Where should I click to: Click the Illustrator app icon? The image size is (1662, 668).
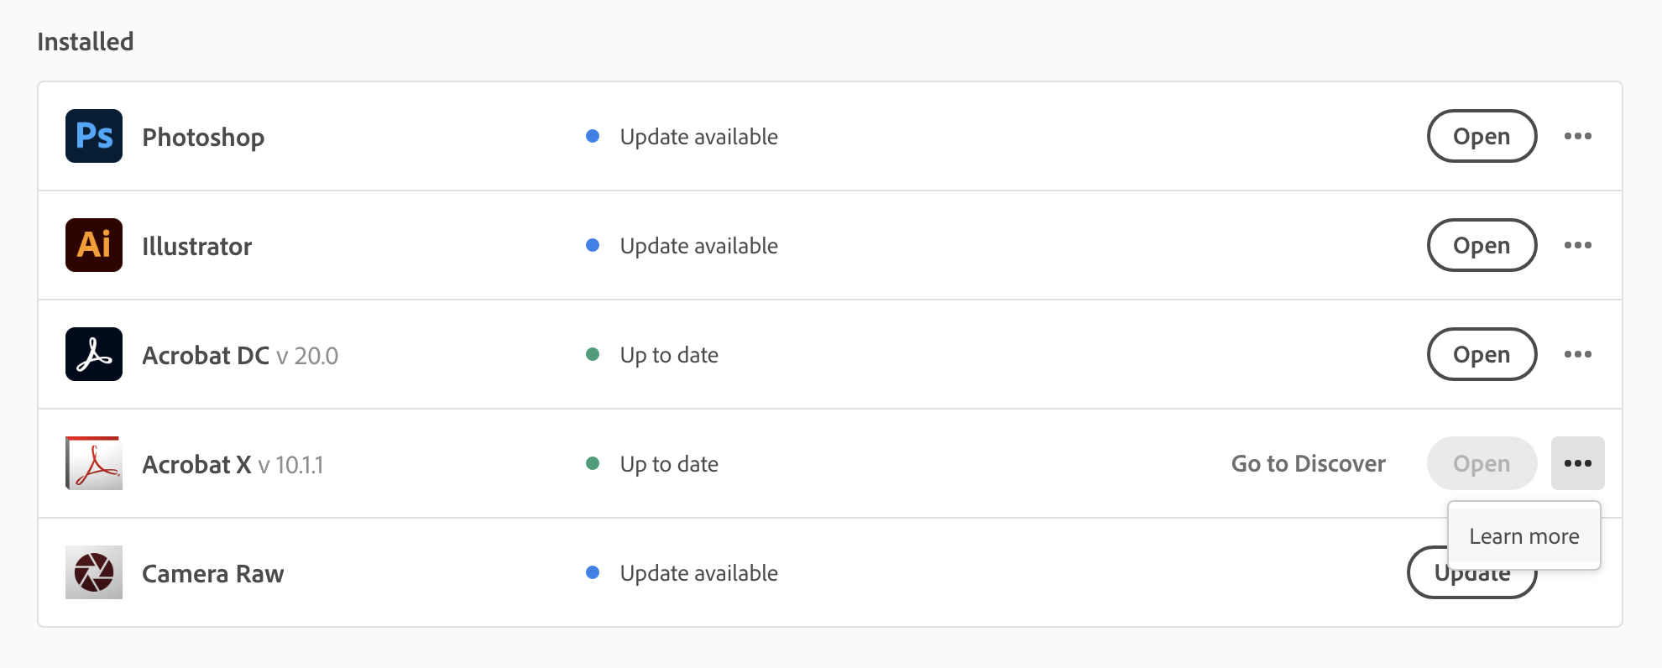click(x=94, y=245)
